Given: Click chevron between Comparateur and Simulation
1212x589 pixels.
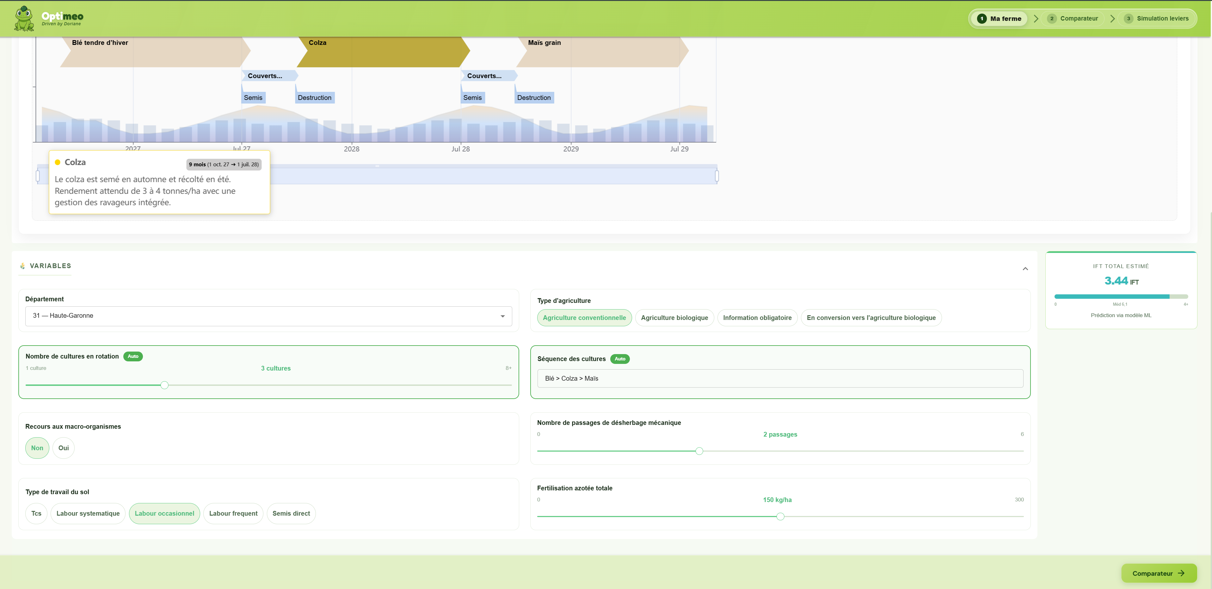Looking at the screenshot, I should (1112, 19).
